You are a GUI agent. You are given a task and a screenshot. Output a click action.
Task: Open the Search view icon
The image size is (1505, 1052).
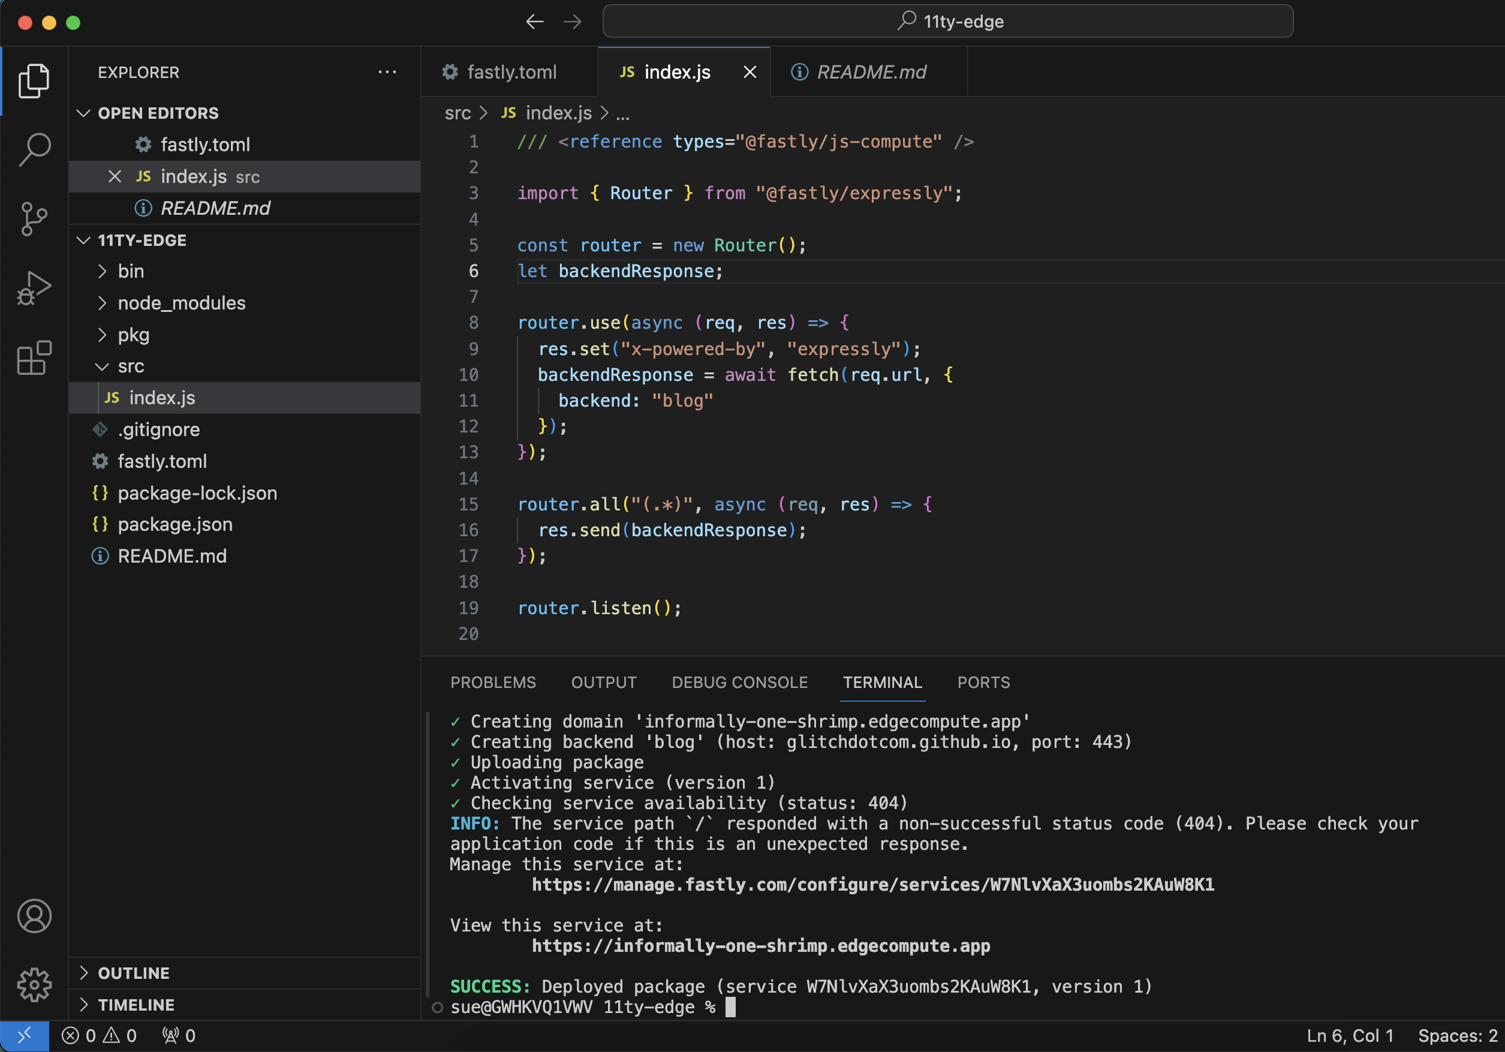pyautogui.click(x=34, y=149)
